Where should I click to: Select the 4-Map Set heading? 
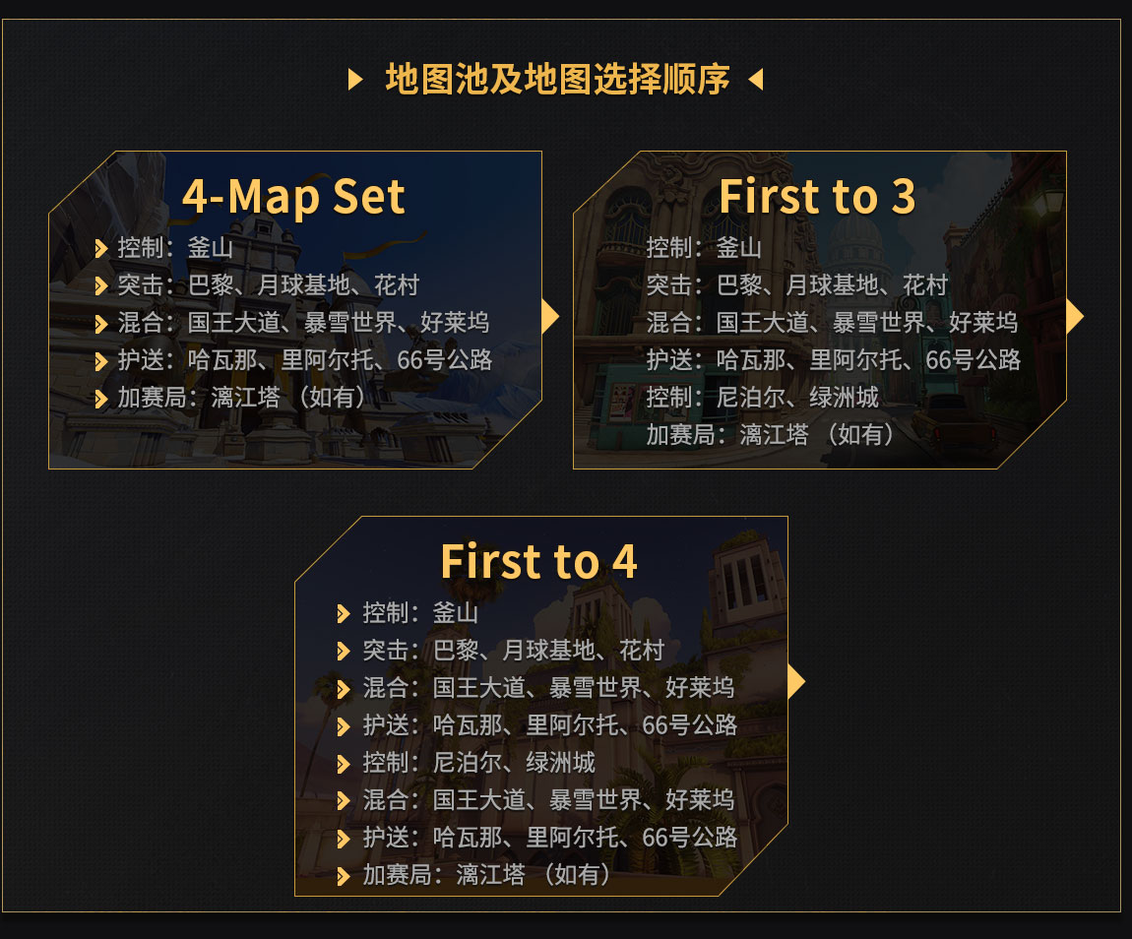coord(293,197)
